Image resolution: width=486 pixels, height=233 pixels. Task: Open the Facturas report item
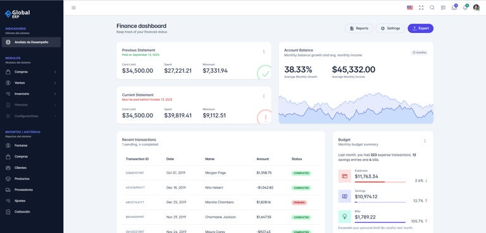click(x=31, y=146)
